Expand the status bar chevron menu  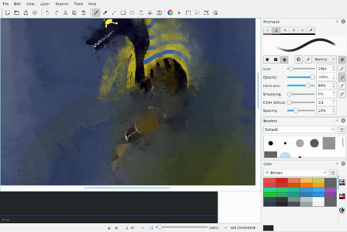click(142, 227)
